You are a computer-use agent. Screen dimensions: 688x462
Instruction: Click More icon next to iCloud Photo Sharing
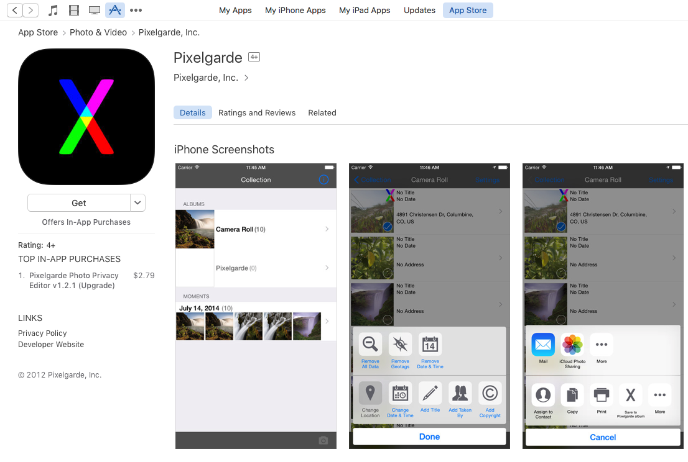click(x=602, y=345)
